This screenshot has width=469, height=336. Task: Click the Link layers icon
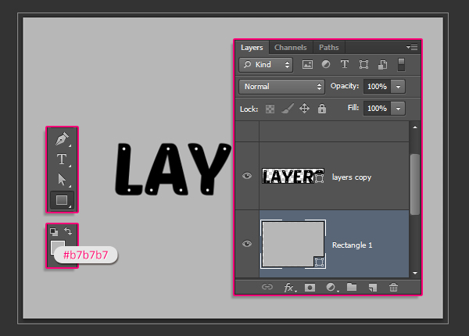click(267, 287)
